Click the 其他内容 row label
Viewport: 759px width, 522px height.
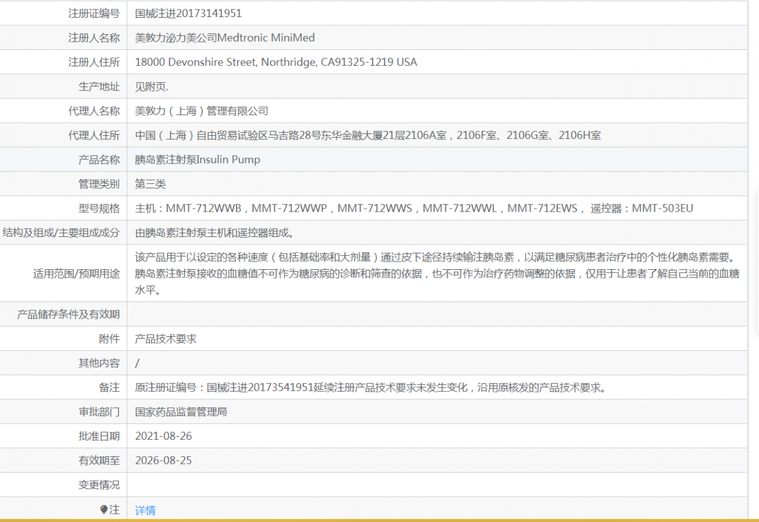point(99,363)
